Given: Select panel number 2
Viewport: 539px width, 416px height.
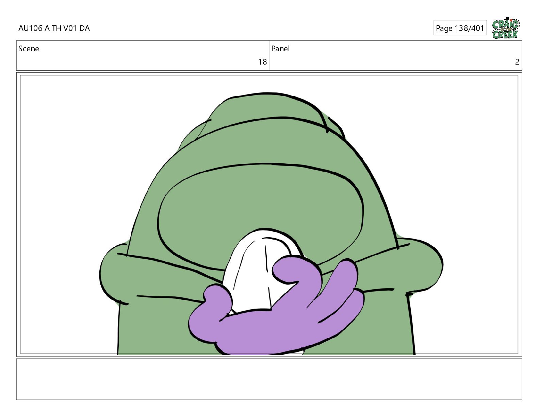Looking at the screenshot, I should pyautogui.click(x=517, y=62).
